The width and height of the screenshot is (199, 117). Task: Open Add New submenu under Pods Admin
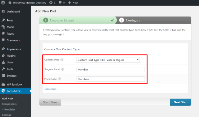coord(7,98)
